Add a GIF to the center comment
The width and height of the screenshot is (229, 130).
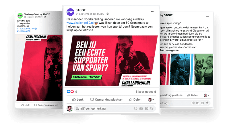[x=146, y=109]
